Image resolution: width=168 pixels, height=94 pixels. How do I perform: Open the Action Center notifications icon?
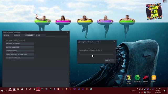pyautogui.click(x=164, y=91)
